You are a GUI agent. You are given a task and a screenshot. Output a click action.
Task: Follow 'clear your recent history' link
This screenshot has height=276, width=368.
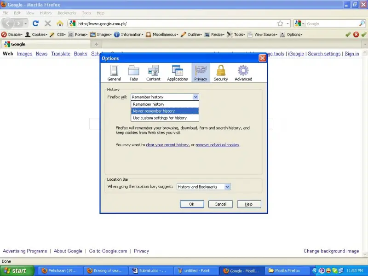click(x=167, y=145)
